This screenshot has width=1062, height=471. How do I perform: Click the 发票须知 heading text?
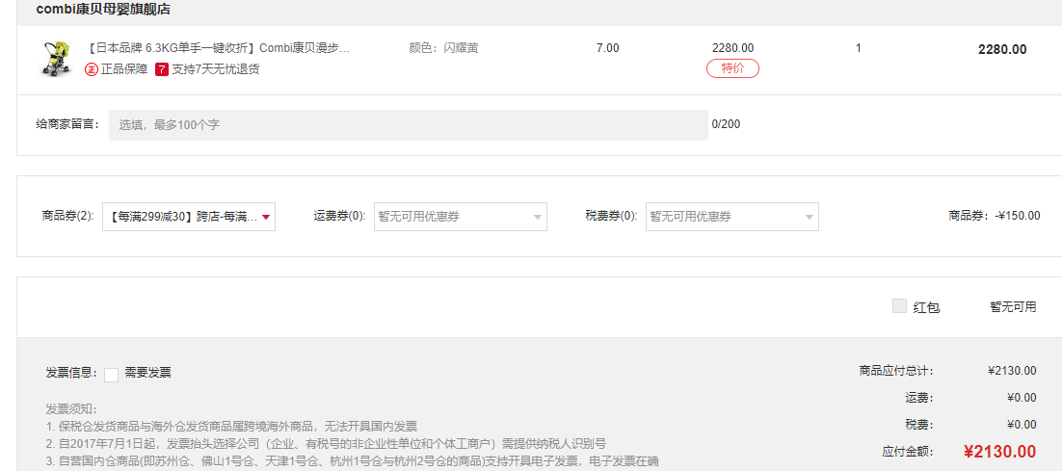(x=71, y=409)
